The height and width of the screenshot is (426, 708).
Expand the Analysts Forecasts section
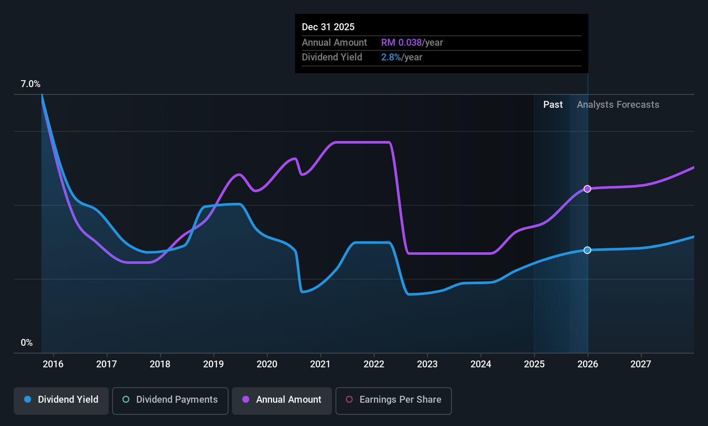[x=618, y=104]
